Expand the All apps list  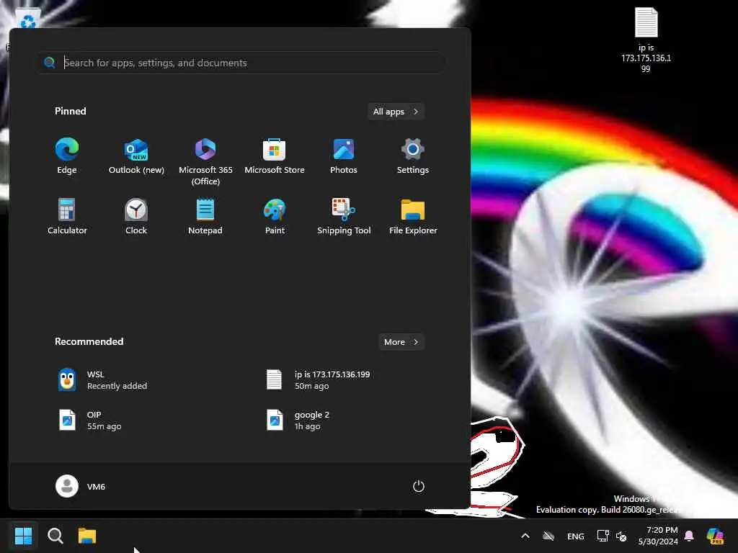(x=396, y=112)
